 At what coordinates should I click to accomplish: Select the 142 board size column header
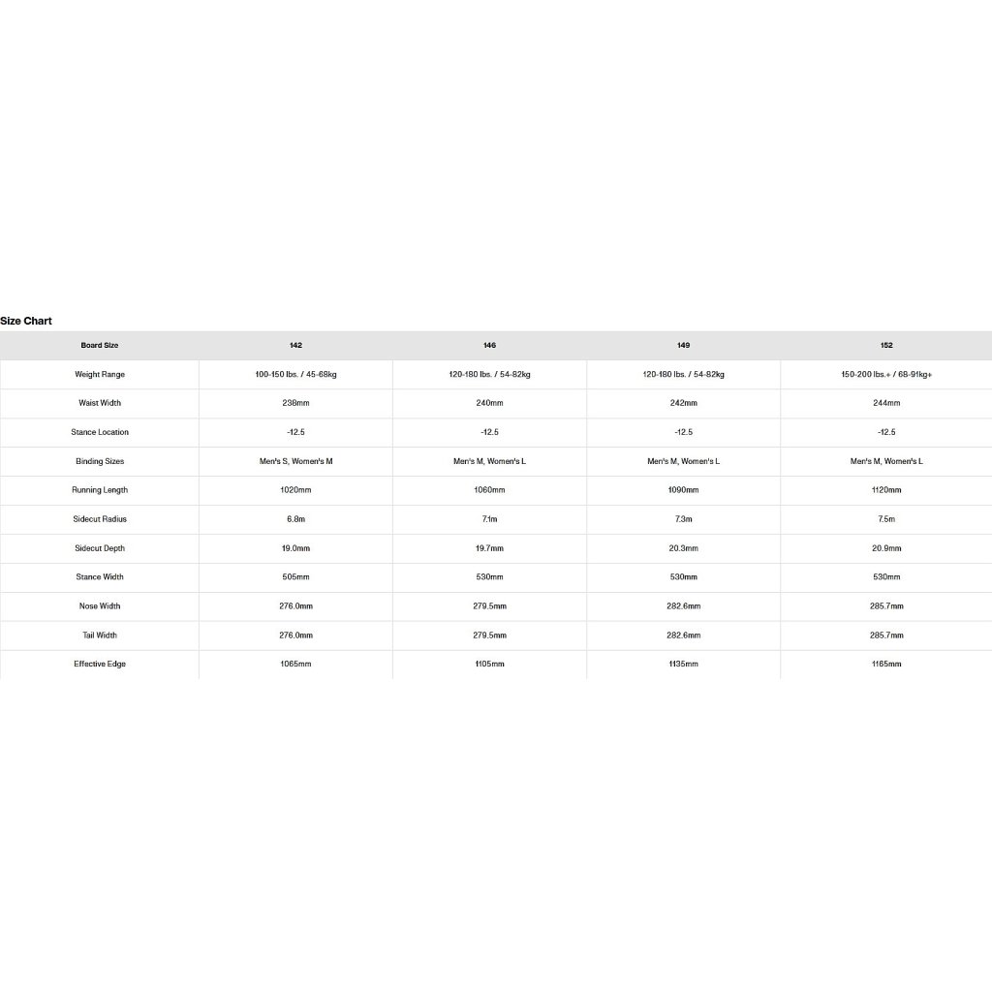click(x=295, y=346)
